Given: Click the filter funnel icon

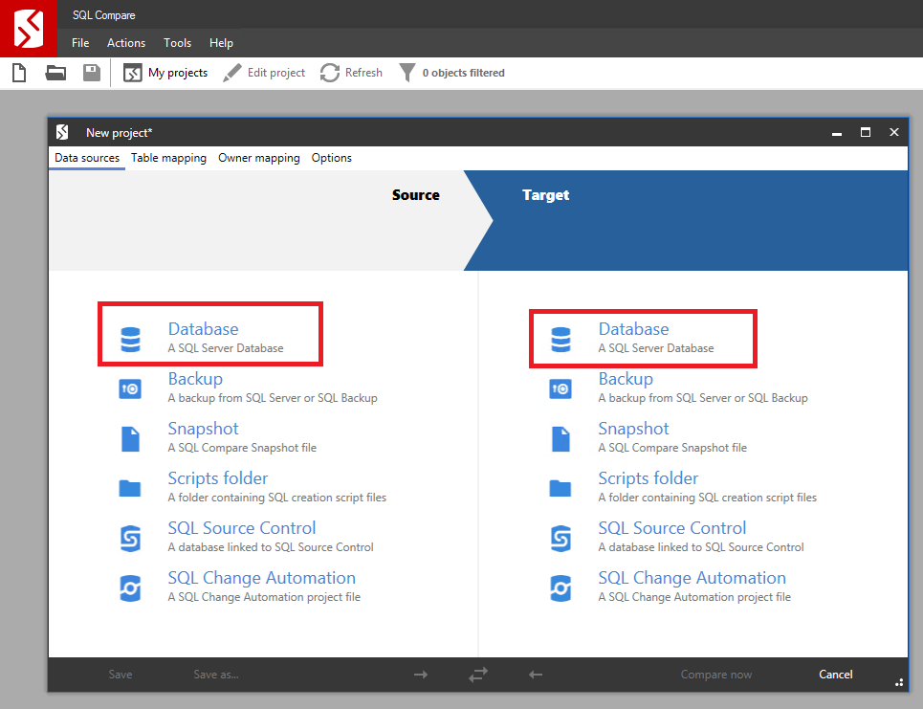Looking at the screenshot, I should pos(407,73).
